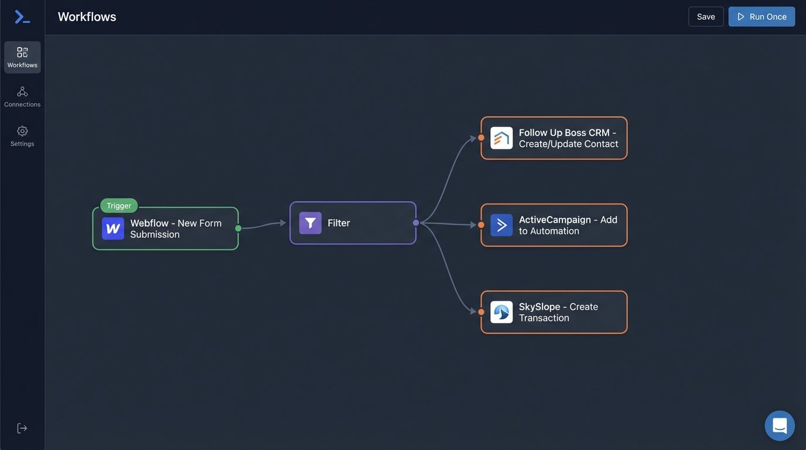Click the Settings gear icon
Screen dimensions: 806x450
pyautogui.click(x=22, y=130)
